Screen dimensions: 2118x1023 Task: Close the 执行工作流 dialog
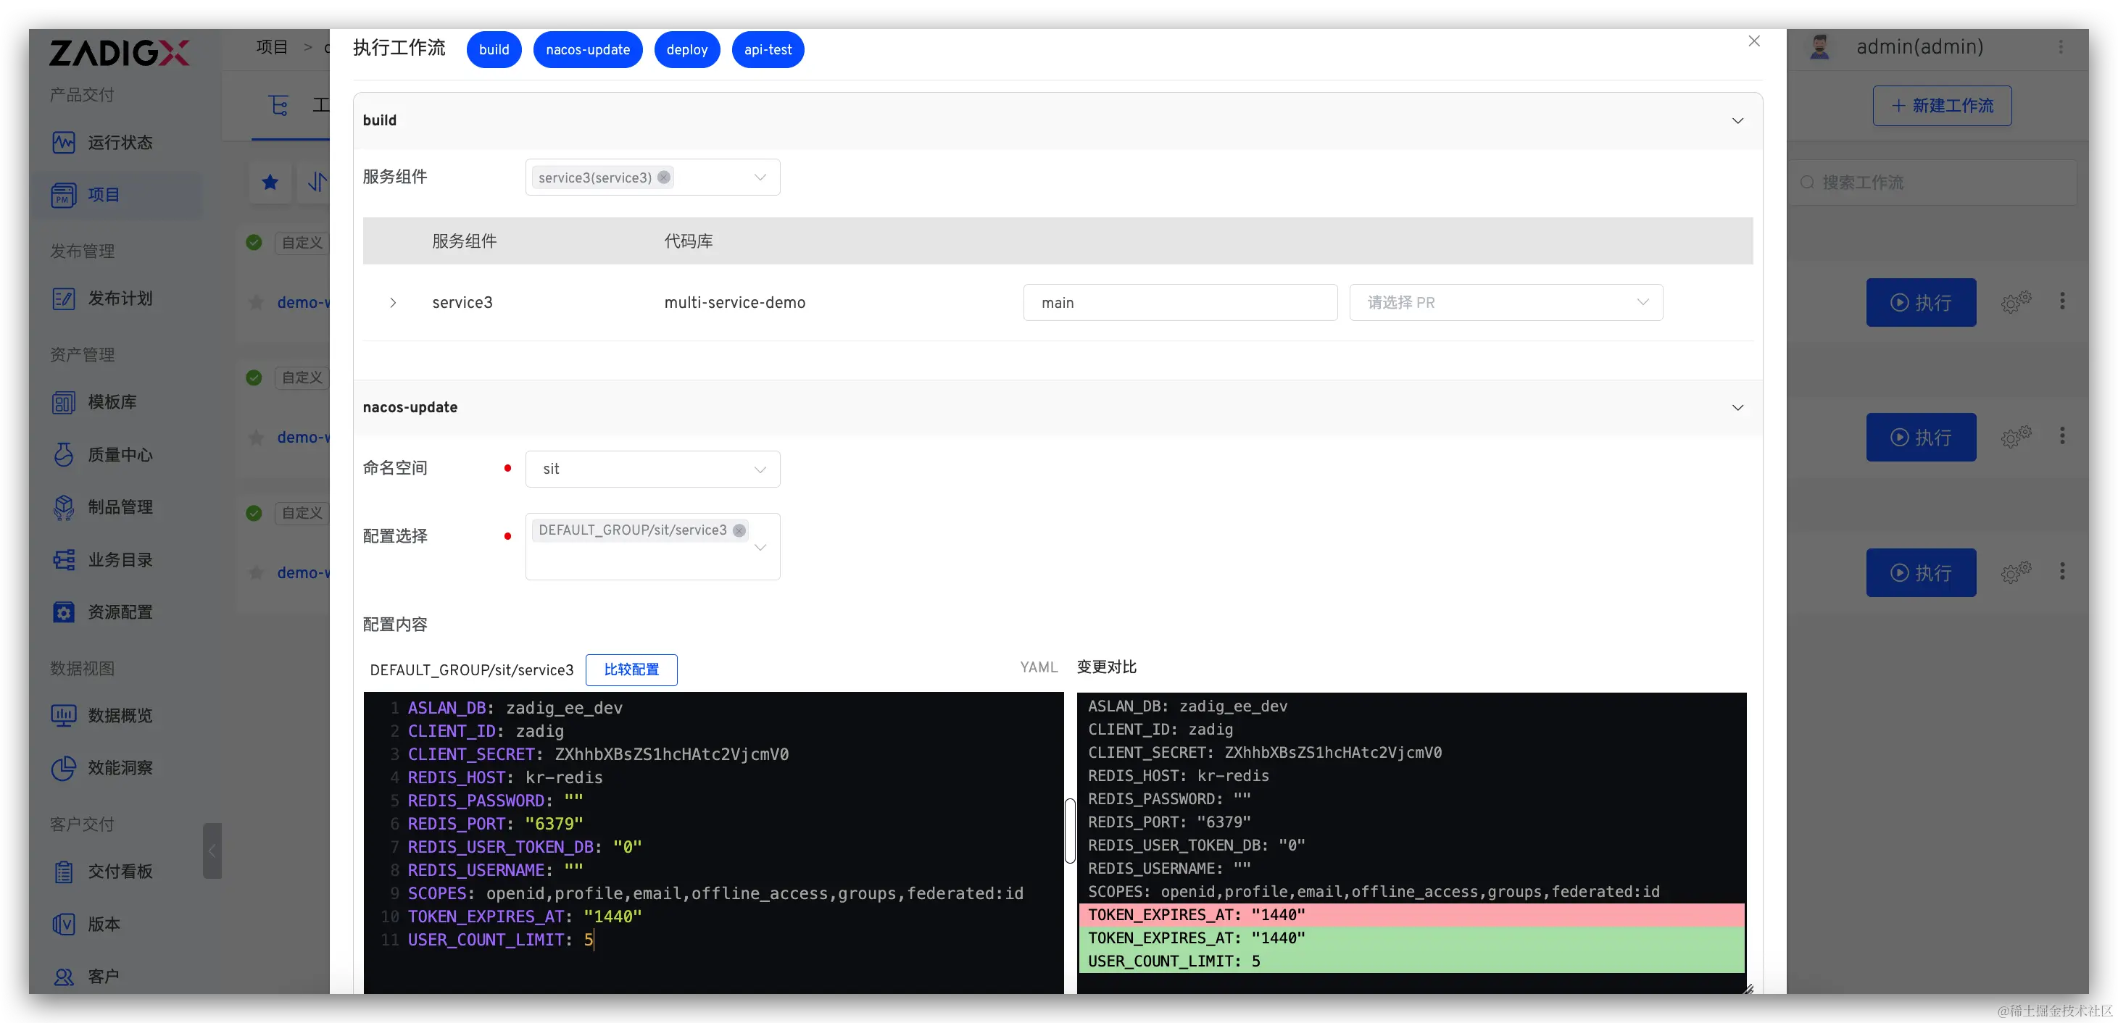click(x=1753, y=42)
